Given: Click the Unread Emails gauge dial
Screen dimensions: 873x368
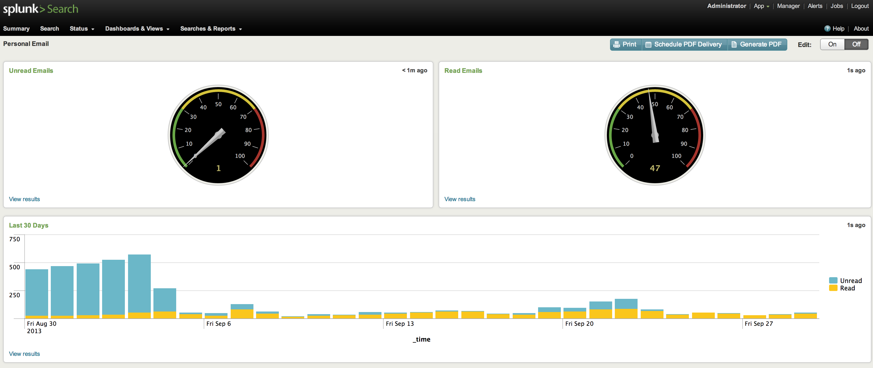Looking at the screenshot, I should coord(218,135).
